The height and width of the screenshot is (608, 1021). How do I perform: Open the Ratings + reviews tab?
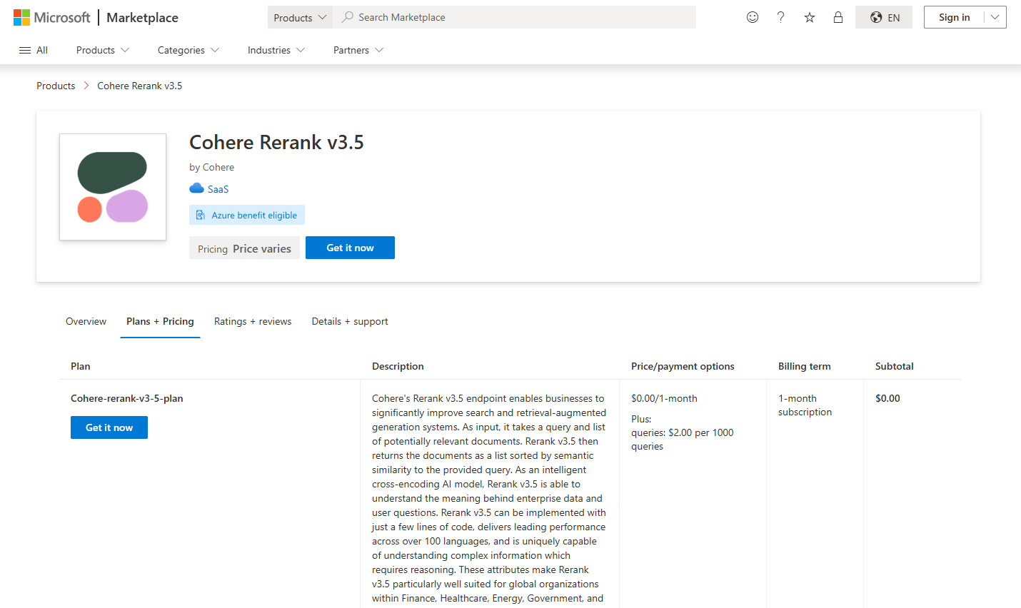pyautogui.click(x=253, y=321)
